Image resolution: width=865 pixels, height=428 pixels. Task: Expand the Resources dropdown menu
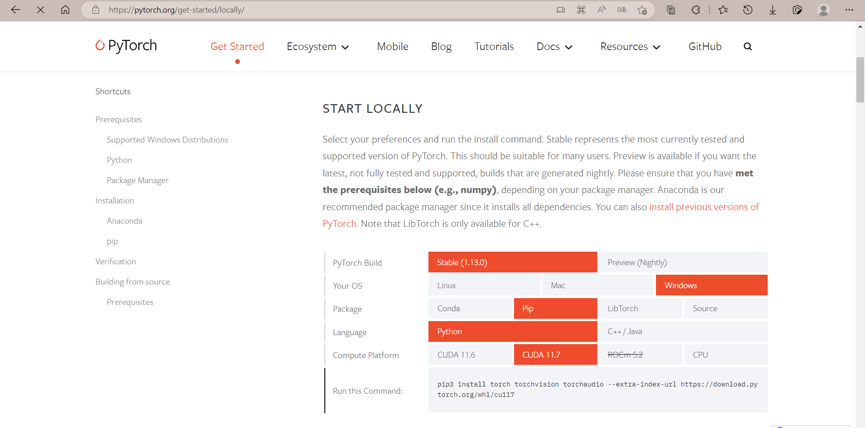[630, 46]
